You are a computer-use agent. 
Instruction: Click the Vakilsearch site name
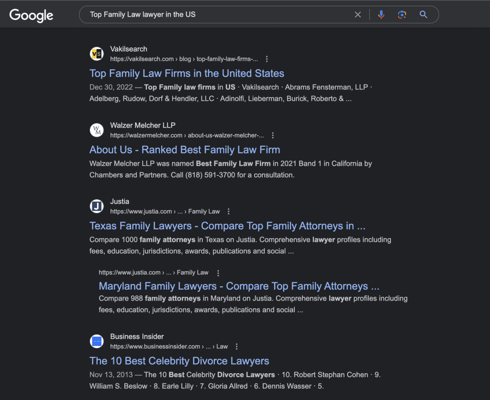(x=128, y=49)
